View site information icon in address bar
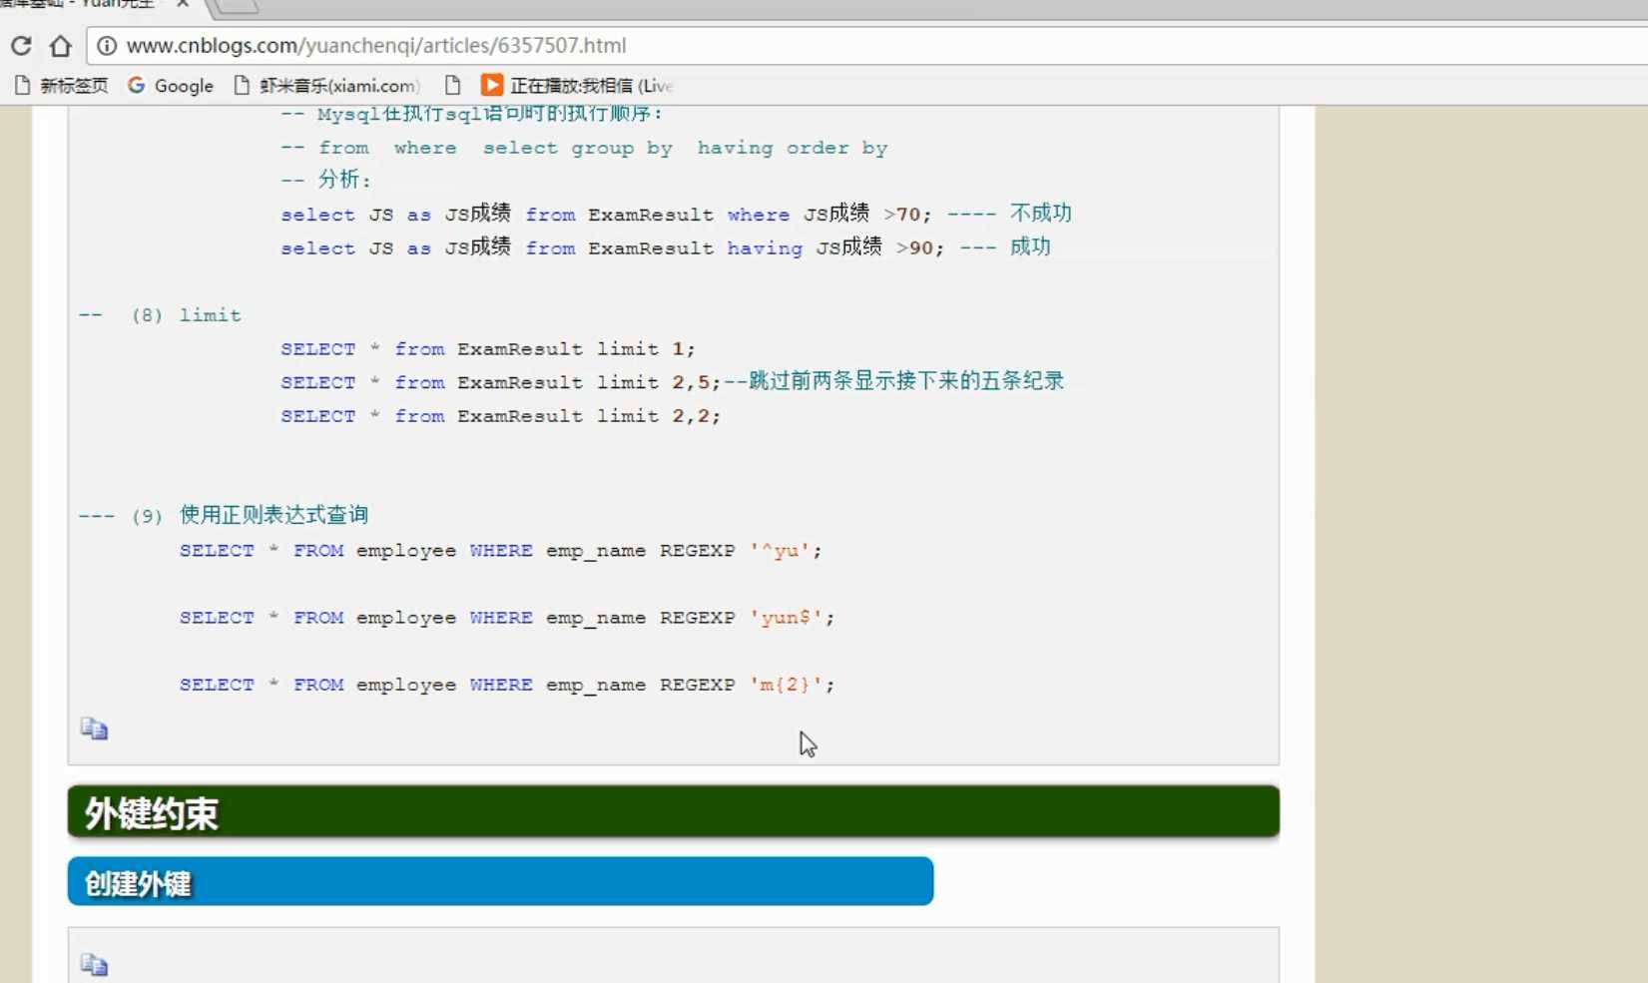This screenshot has width=1648, height=983. click(107, 46)
